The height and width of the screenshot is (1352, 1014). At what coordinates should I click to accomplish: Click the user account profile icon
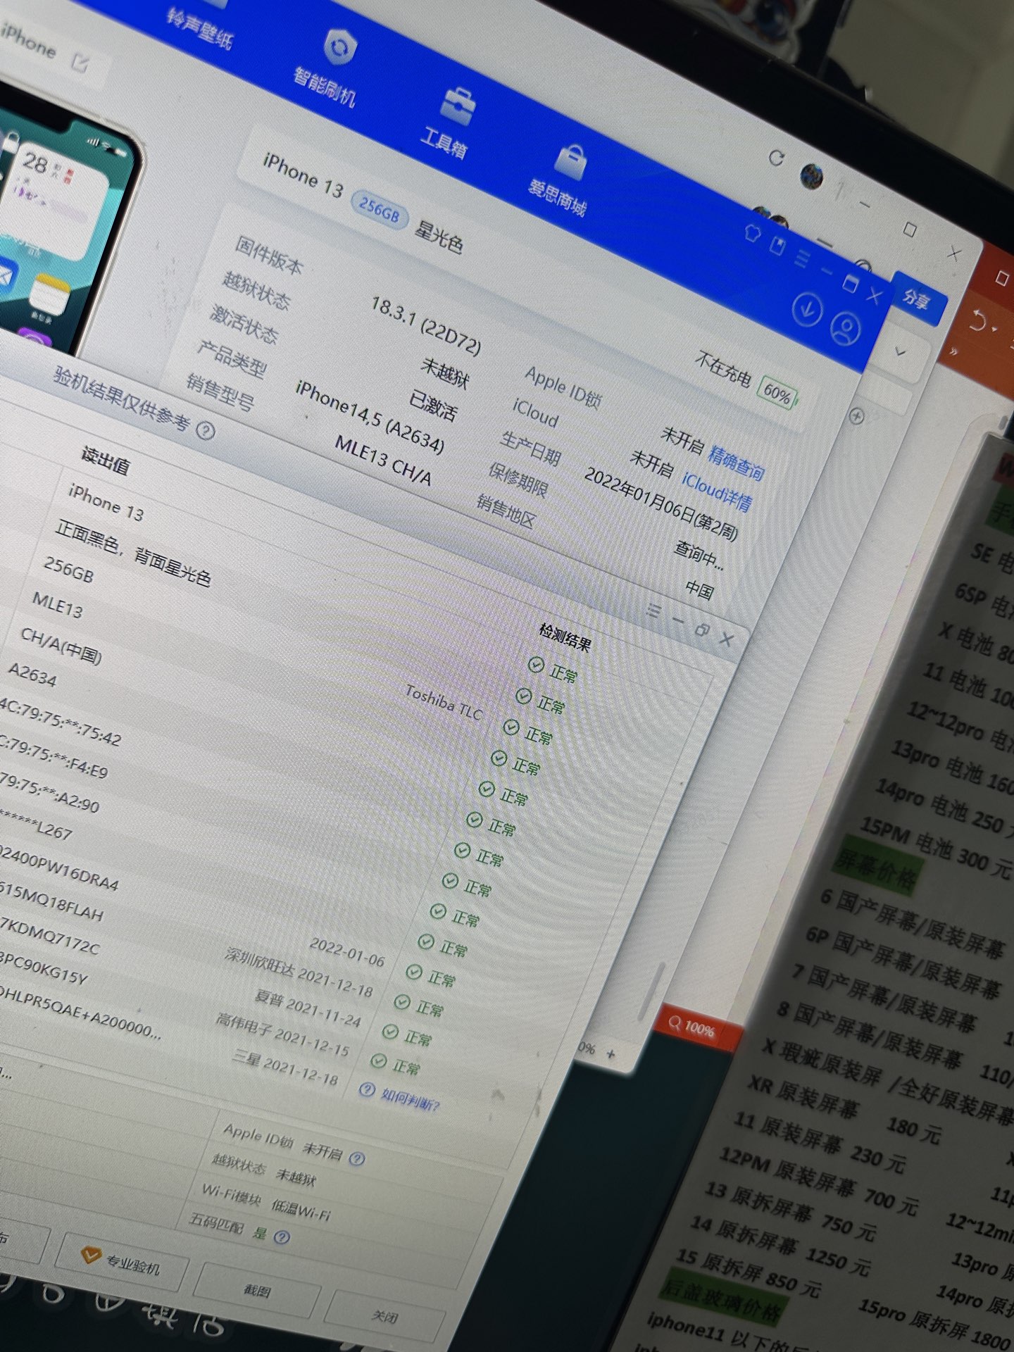coord(846,328)
